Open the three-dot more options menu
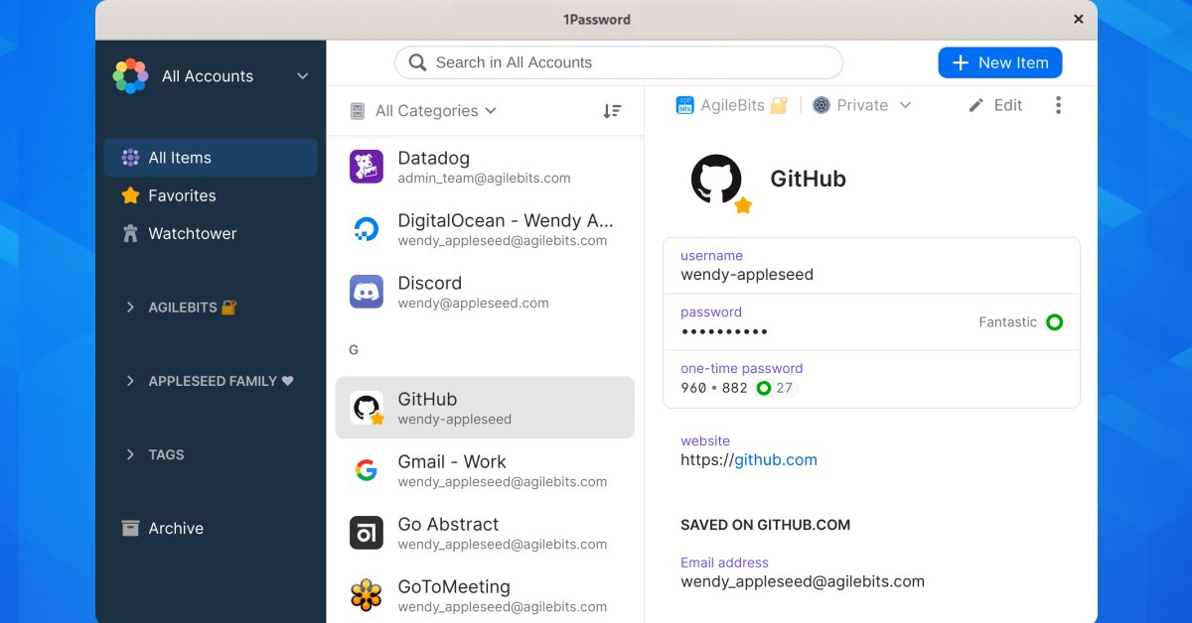This screenshot has width=1192, height=623. (x=1058, y=105)
